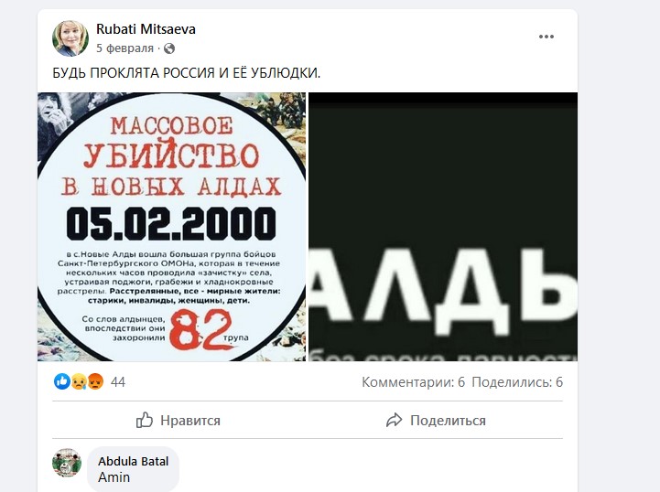Show Комментарии: 6 comments list

point(414,382)
